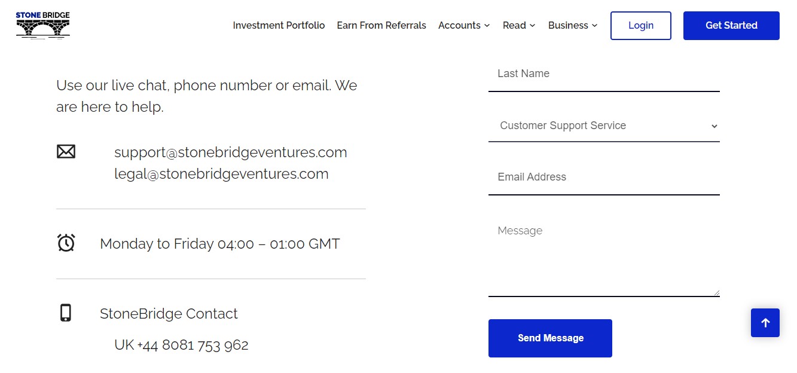Expand the Accounts menu
Screen dimensions: 797x373
click(x=464, y=25)
